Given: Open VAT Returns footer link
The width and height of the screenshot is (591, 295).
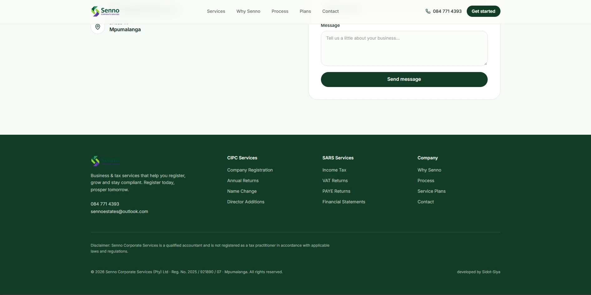Looking at the screenshot, I should (x=335, y=181).
